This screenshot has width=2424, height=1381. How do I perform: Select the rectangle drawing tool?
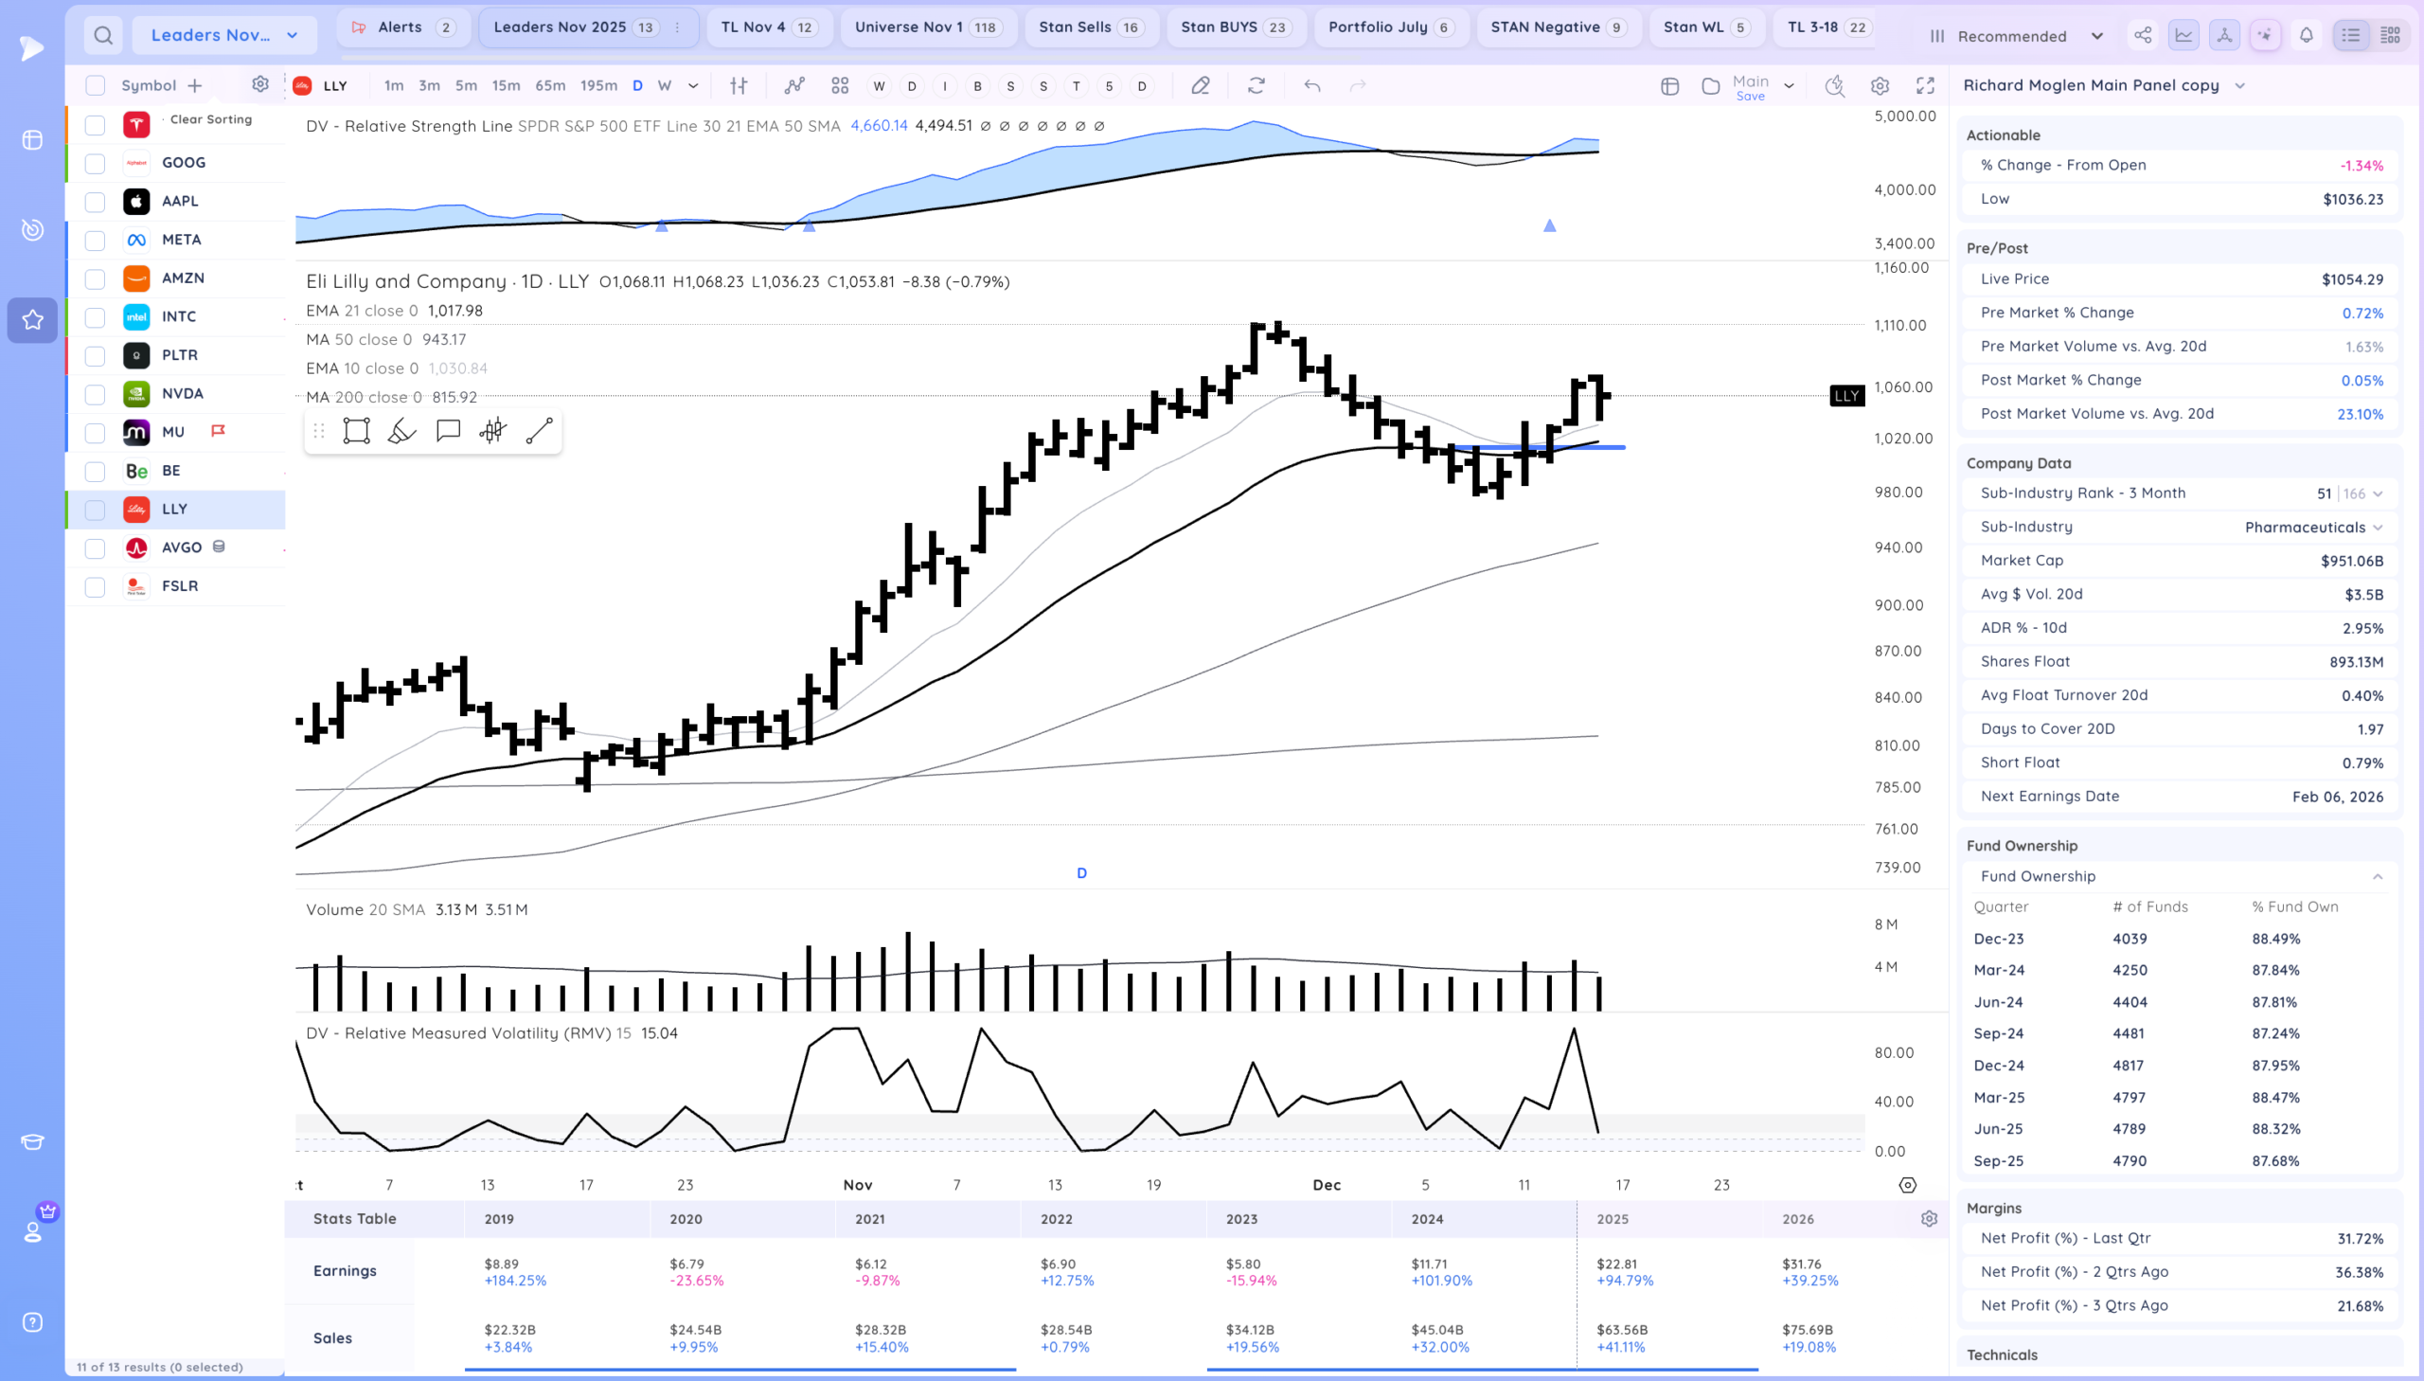356,432
